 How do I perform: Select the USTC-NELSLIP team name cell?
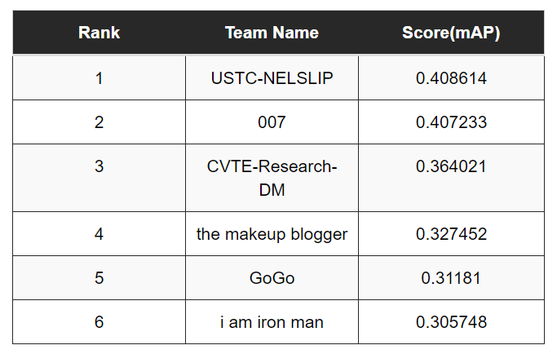272,78
